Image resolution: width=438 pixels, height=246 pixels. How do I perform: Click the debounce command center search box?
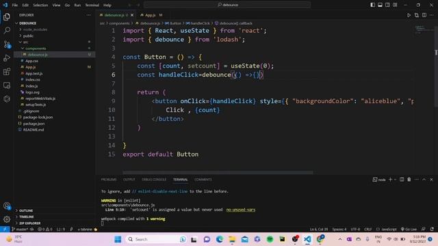click(227, 5)
